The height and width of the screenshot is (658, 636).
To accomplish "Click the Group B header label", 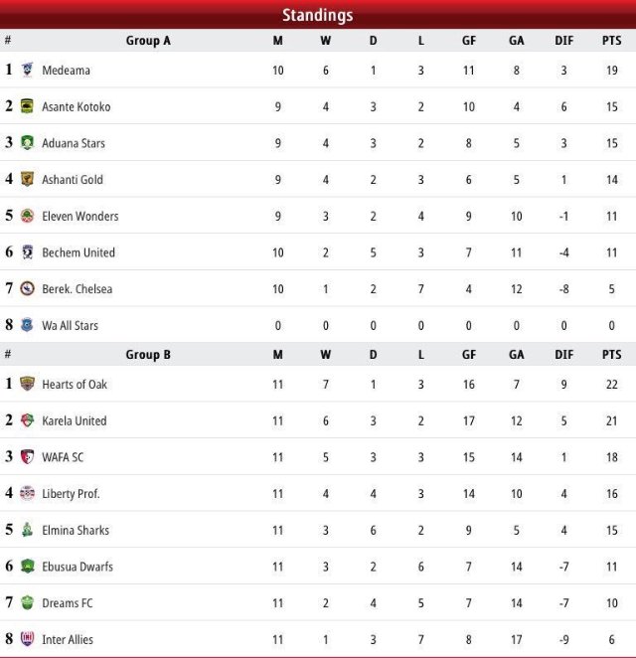I will [x=148, y=355].
